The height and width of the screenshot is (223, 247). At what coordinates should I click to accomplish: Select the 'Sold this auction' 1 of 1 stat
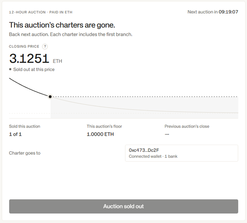click(x=15, y=134)
